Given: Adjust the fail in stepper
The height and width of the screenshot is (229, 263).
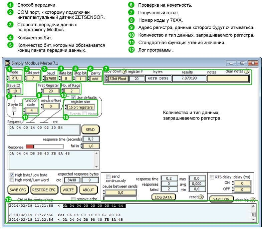Looking at the screenshot, I should coord(81,146).
